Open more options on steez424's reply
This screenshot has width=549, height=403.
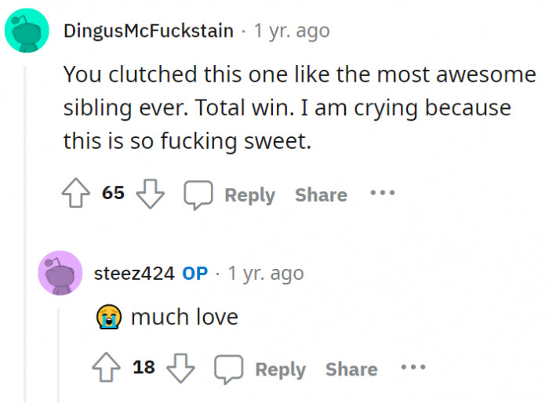click(413, 367)
